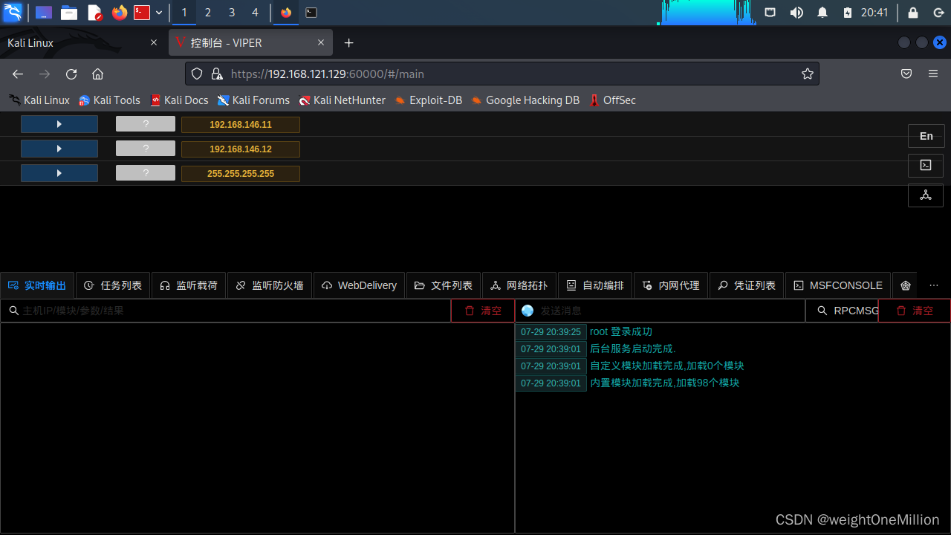The width and height of the screenshot is (951, 535).
Task: Click the 'root 登录成功' log message
Action: (x=621, y=332)
